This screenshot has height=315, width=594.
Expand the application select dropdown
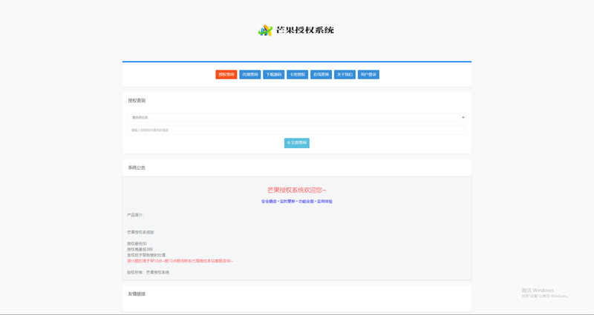296,117
